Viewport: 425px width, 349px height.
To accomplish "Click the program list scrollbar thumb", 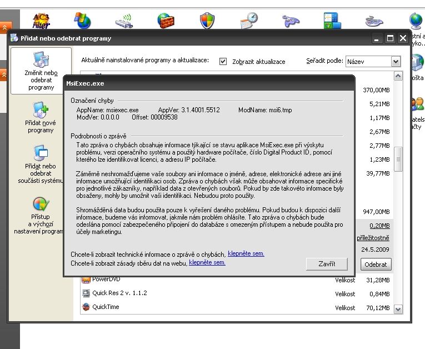I will (398, 159).
